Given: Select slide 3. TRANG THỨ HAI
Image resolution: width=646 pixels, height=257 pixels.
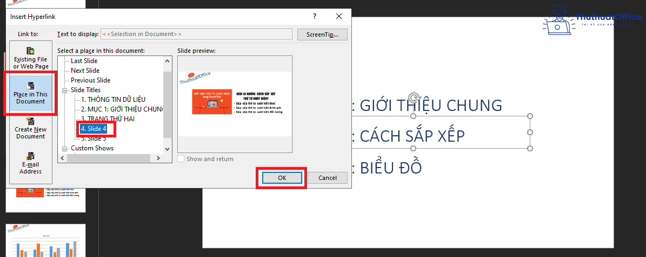Looking at the screenshot, I should [x=108, y=119].
